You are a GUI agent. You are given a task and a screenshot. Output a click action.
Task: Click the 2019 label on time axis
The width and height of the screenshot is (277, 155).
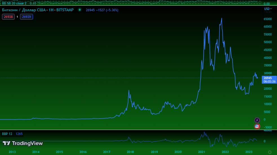[x=154, y=152]
